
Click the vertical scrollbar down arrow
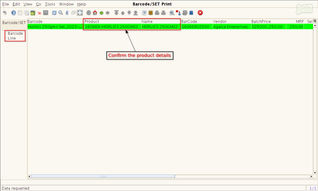click(315, 173)
